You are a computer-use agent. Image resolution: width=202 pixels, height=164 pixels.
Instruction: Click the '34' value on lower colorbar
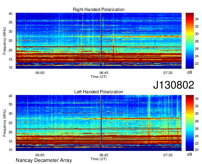(x=197, y=99)
